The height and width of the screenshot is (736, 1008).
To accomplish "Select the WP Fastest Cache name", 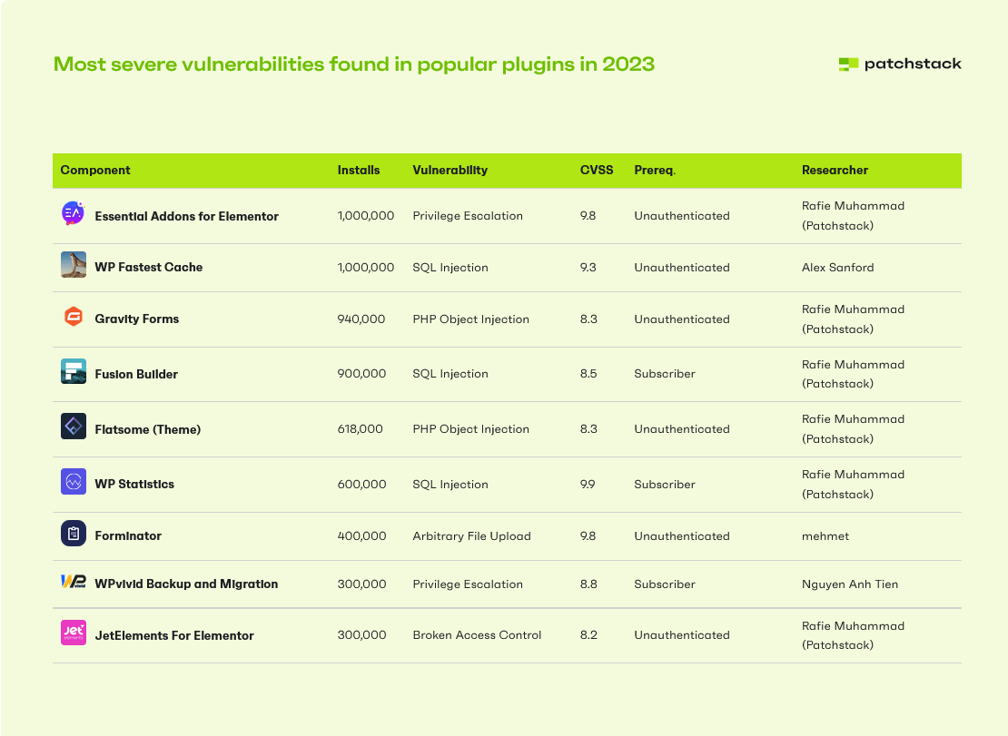I will click(x=149, y=267).
